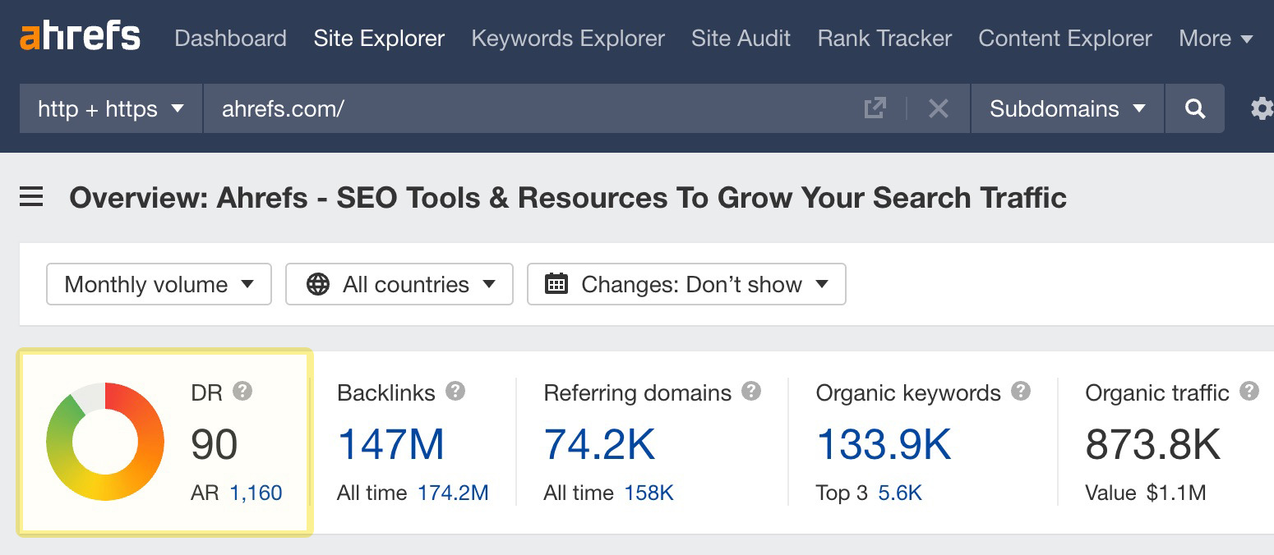Click the help icon next to DR
Screen dimensions: 1274x555
click(242, 392)
